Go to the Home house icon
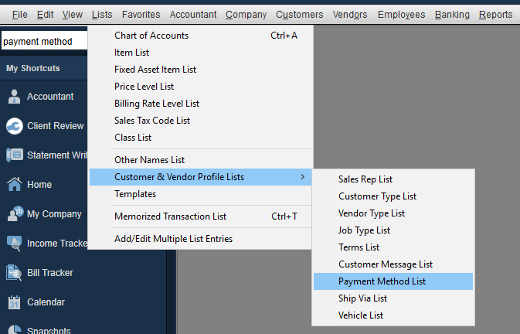This screenshot has width=520, height=334. tap(14, 185)
